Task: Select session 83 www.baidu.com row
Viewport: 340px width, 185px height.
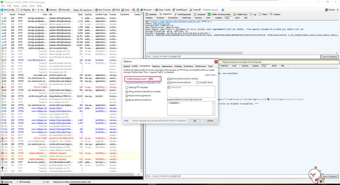Action: 71,75
